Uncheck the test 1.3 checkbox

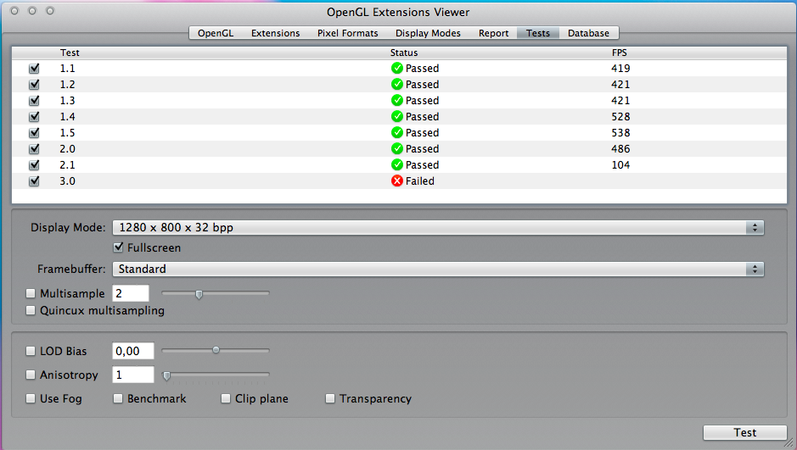pyautogui.click(x=34, y=101)
